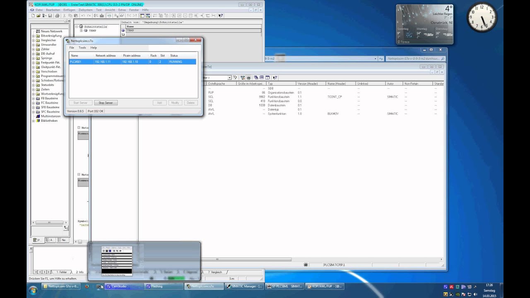
Task: Click the Autor column header in SIMATIC Manager
Action: tap(394, 84)
